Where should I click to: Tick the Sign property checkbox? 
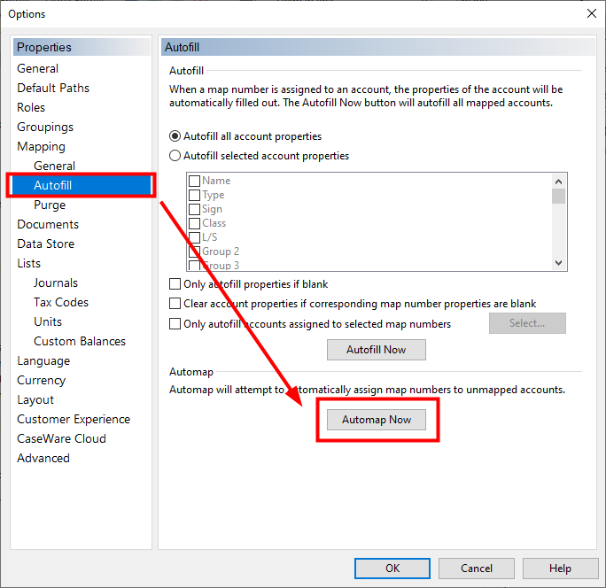pyautogui.click(x=194, y=209)
